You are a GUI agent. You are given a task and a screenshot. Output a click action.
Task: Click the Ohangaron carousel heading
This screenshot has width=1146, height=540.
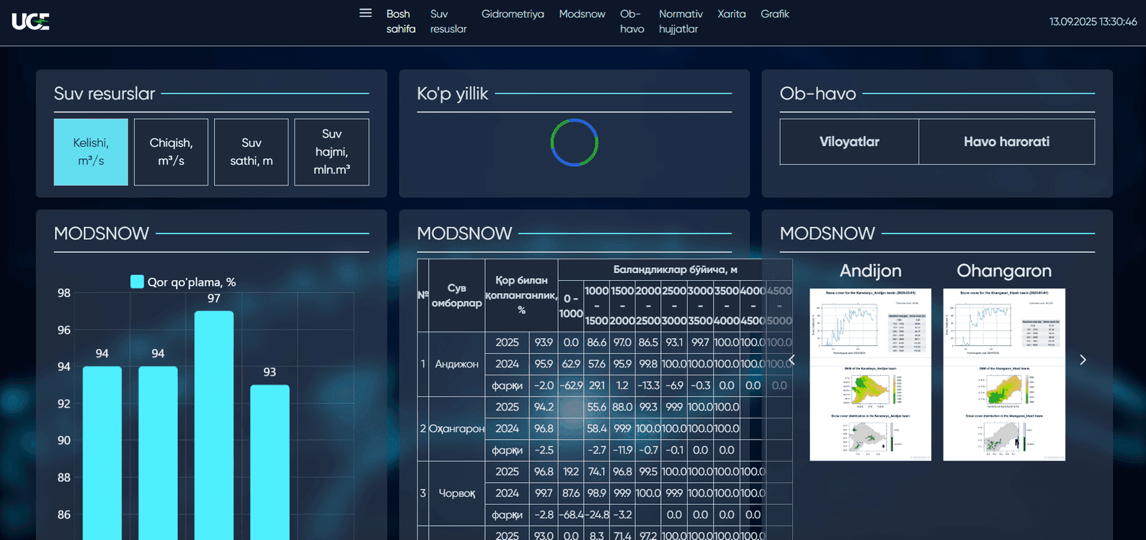click(1004, 271)
